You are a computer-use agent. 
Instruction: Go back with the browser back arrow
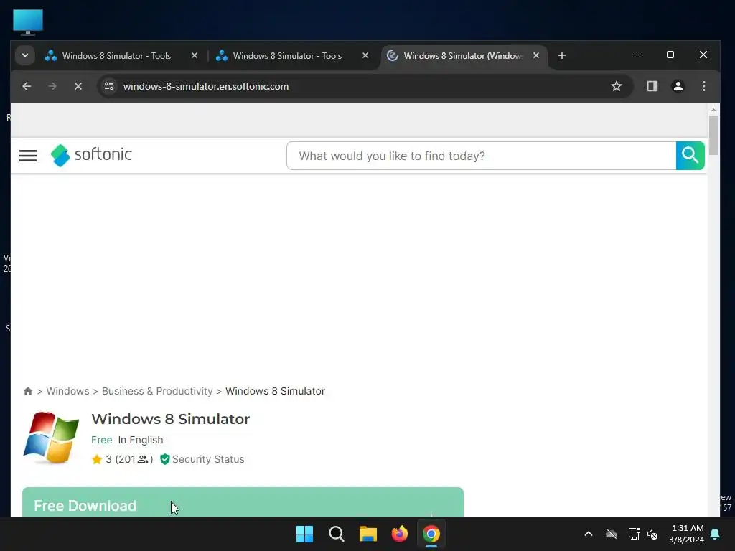(27, 86)
